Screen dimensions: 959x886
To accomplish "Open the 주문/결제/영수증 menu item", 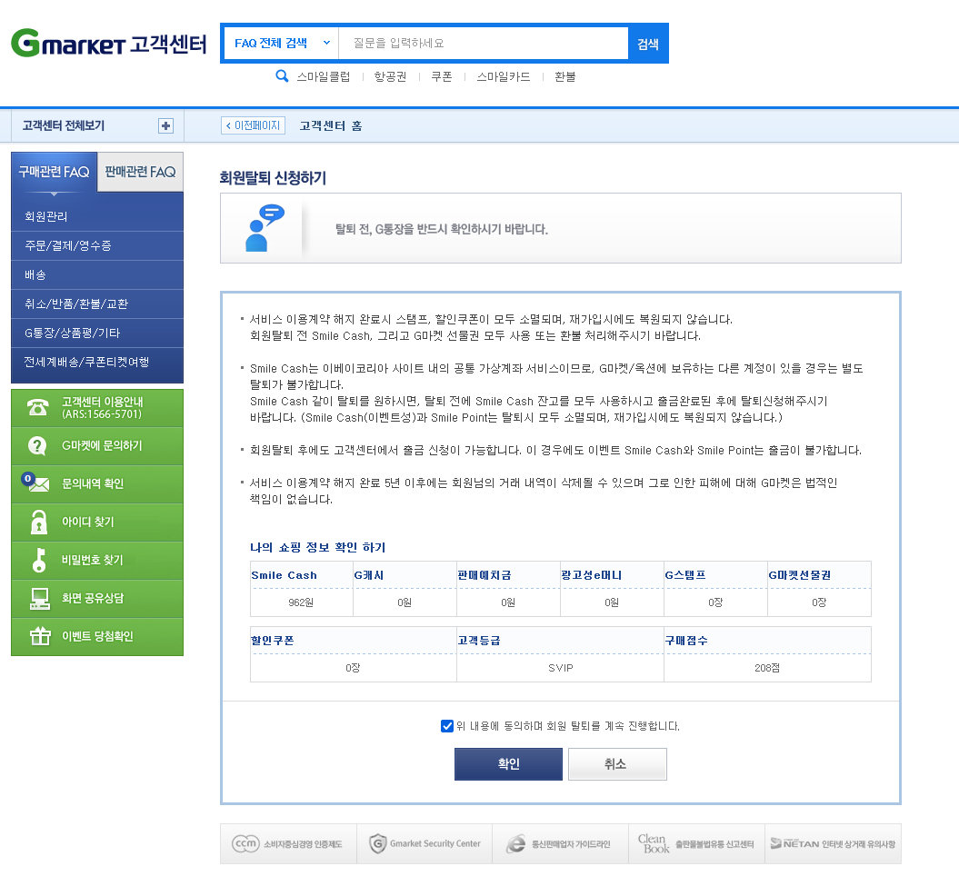I will pos(97,245).
